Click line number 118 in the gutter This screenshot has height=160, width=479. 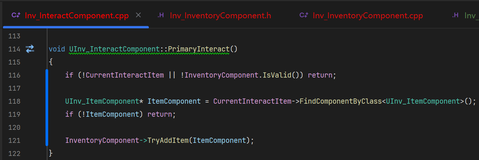click(14, 101)
